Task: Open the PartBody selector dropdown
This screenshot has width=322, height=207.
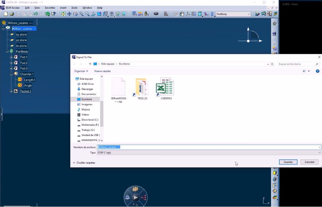Action: click(249, 14)
